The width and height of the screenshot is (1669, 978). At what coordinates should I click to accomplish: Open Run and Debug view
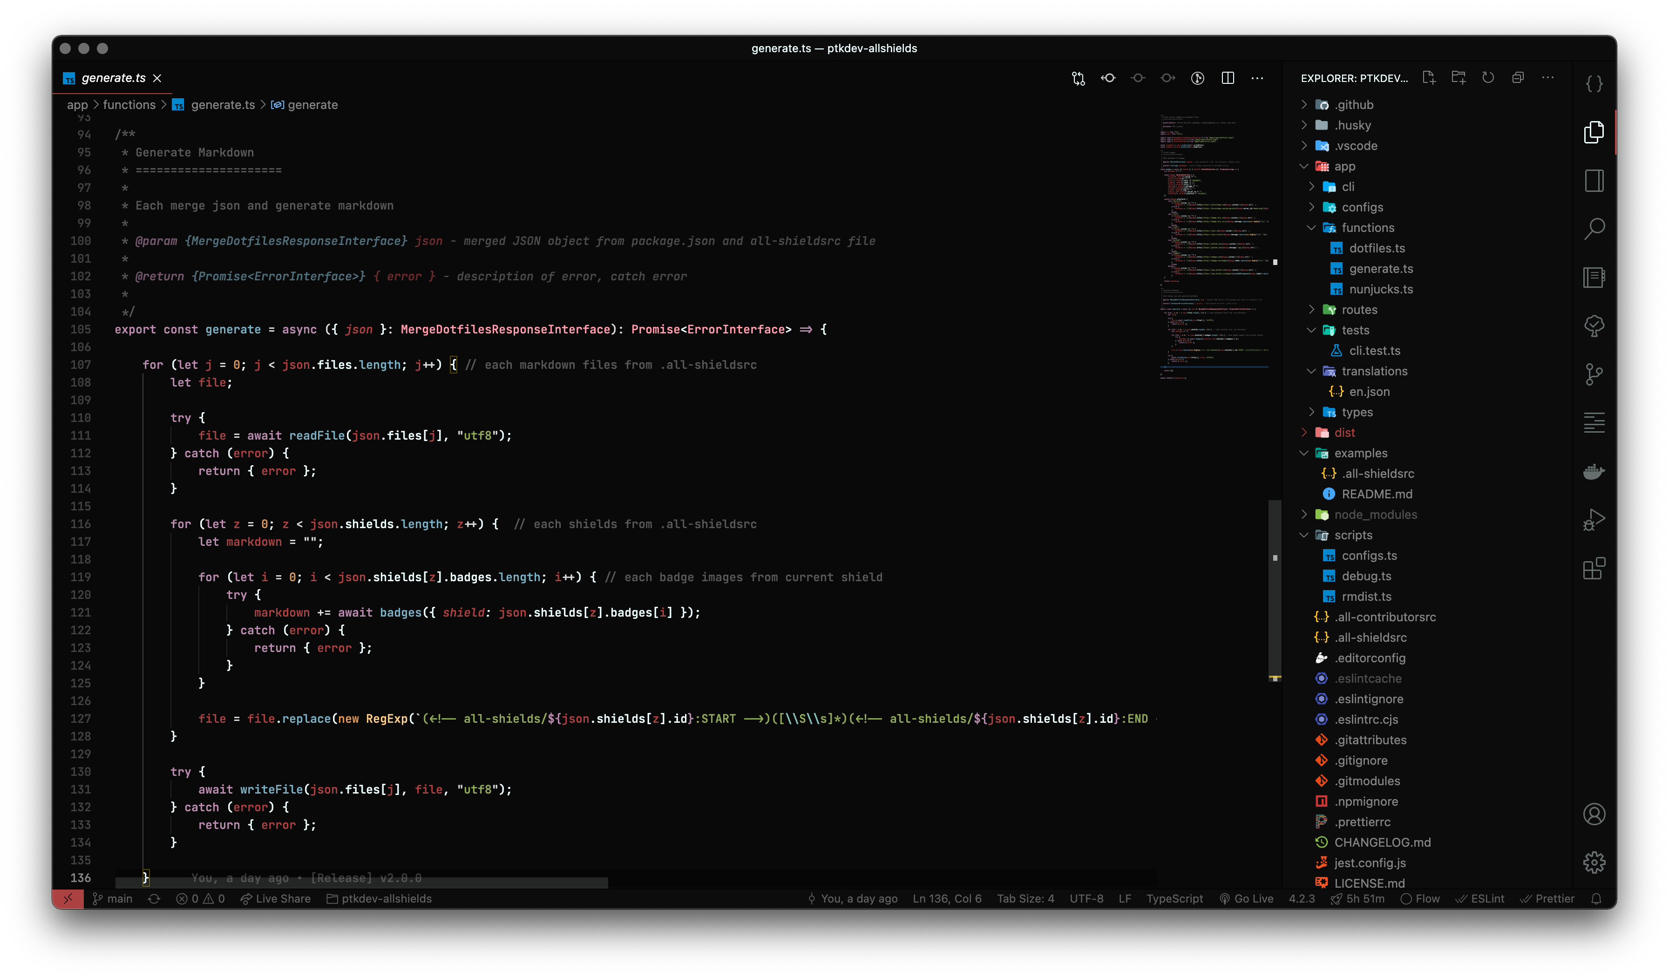1594,520
